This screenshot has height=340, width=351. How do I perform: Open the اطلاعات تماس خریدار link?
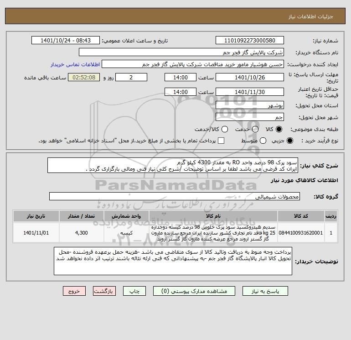click(75, 64)
